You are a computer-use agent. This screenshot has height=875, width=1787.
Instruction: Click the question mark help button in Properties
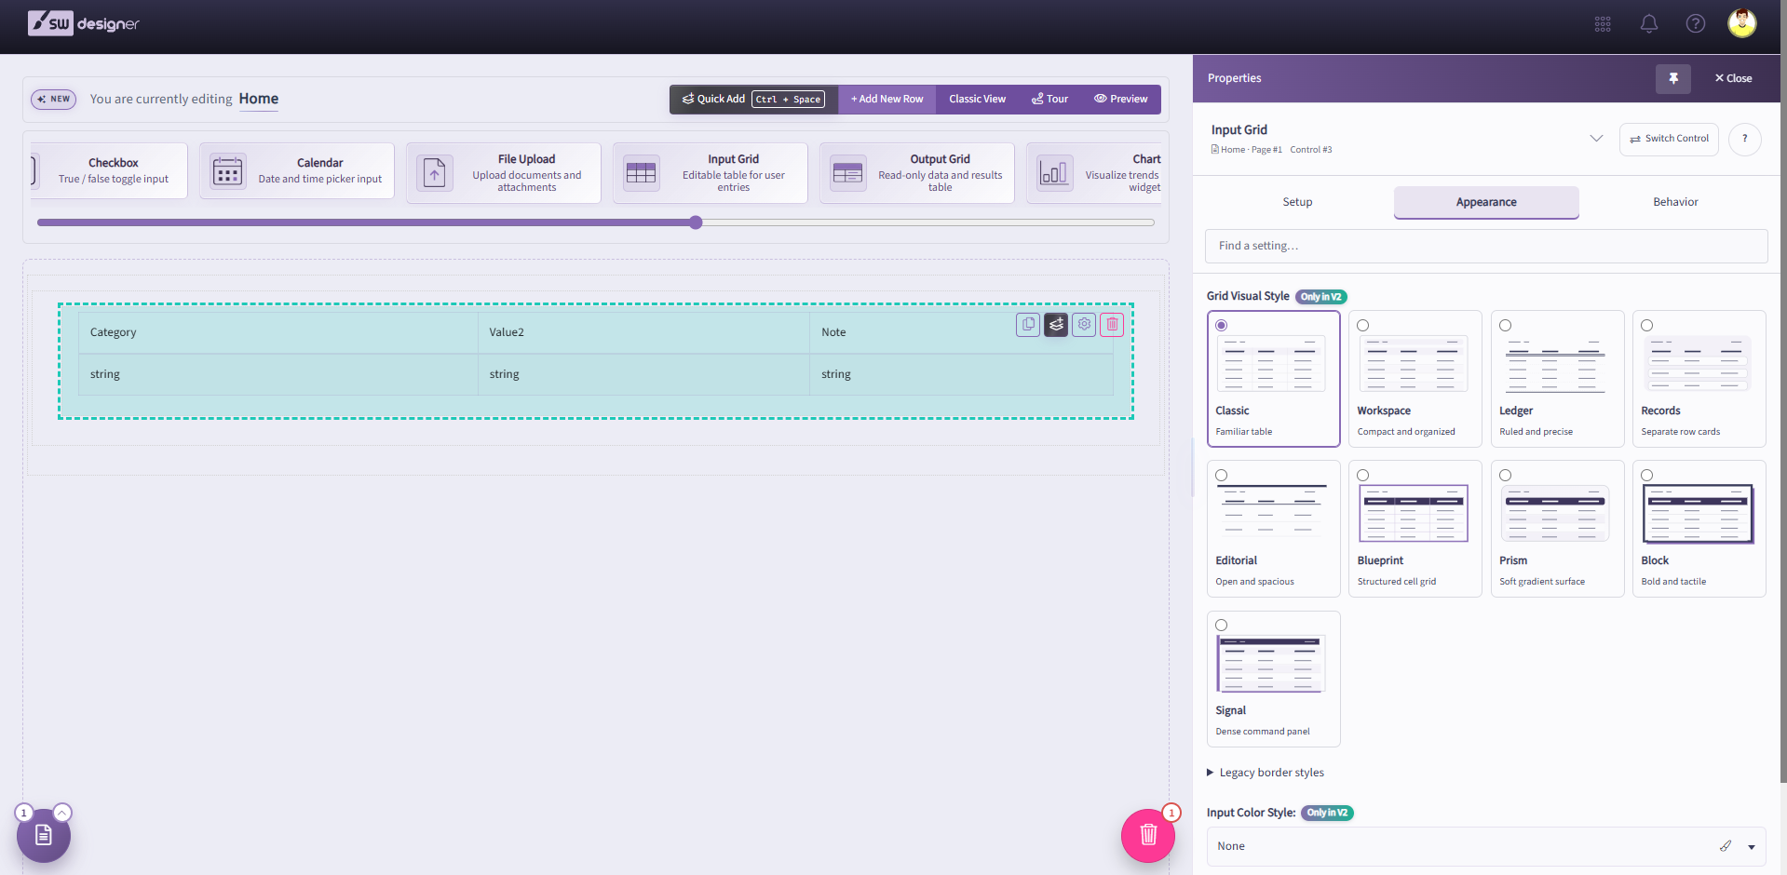1745,139
